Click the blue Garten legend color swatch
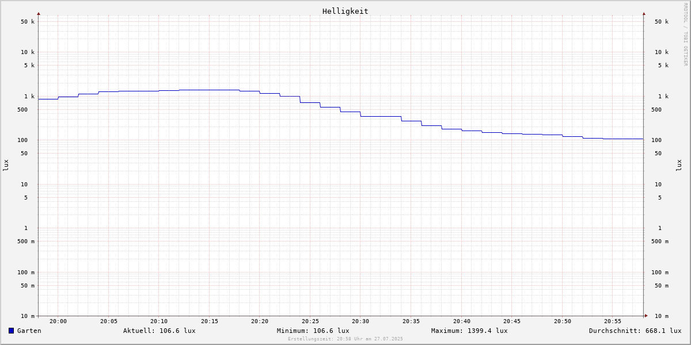This screenshot has height=345, width=691. coord(11,331)
